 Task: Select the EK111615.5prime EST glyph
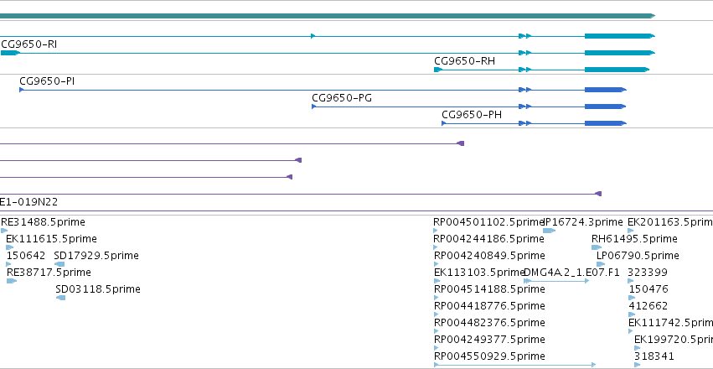[9, 247]
